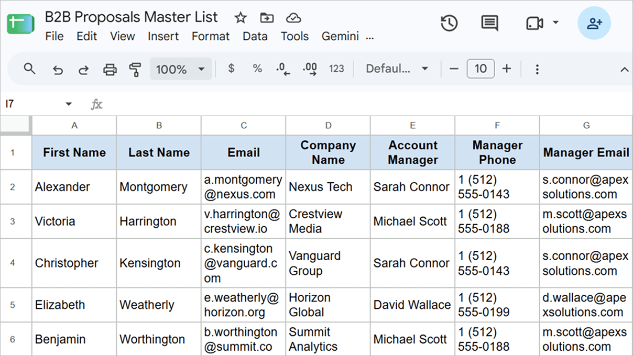The width and height of the screenshot is (633, 356).
Task: Print the spreadsheet
Action: click(x=110, y=69)
